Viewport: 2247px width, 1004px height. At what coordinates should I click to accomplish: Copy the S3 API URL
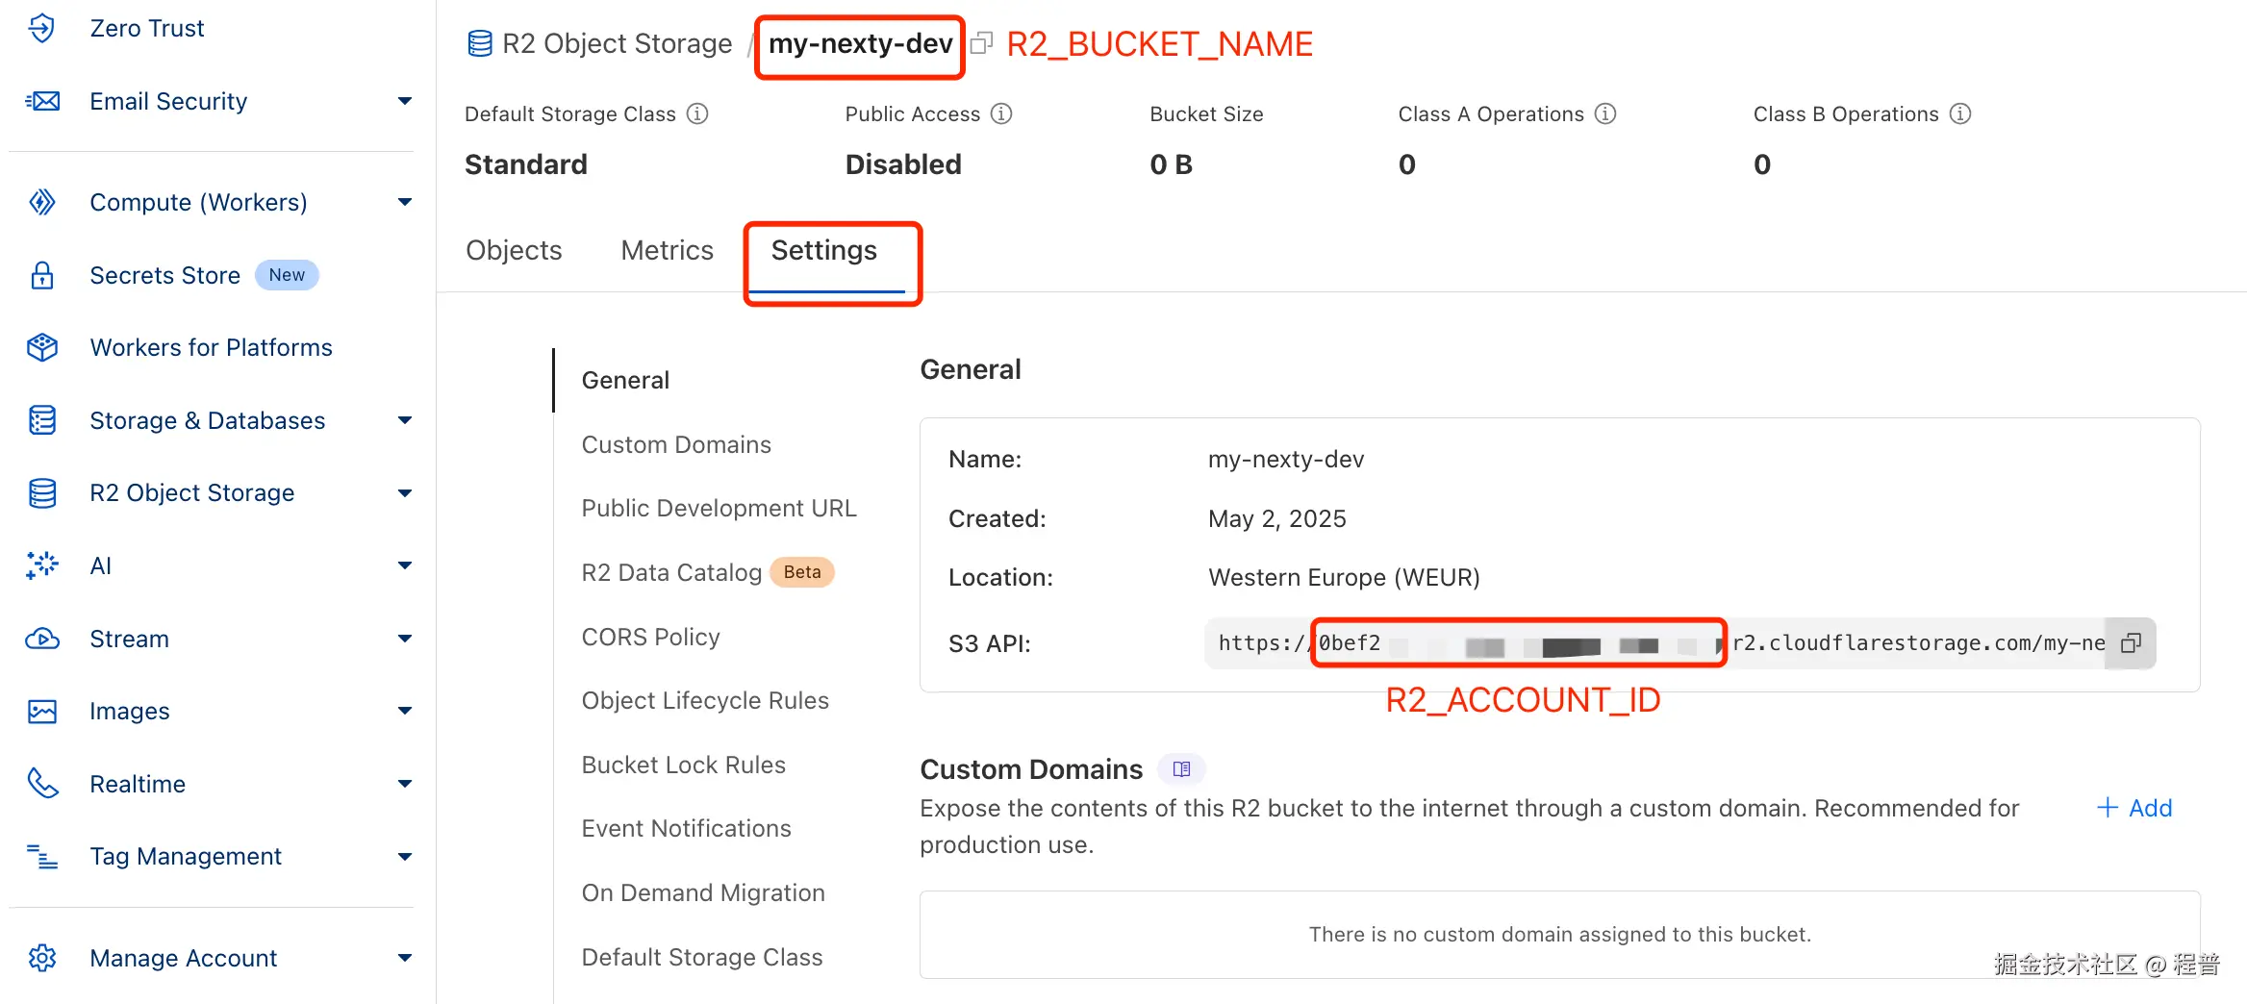tap(2131, 643)
